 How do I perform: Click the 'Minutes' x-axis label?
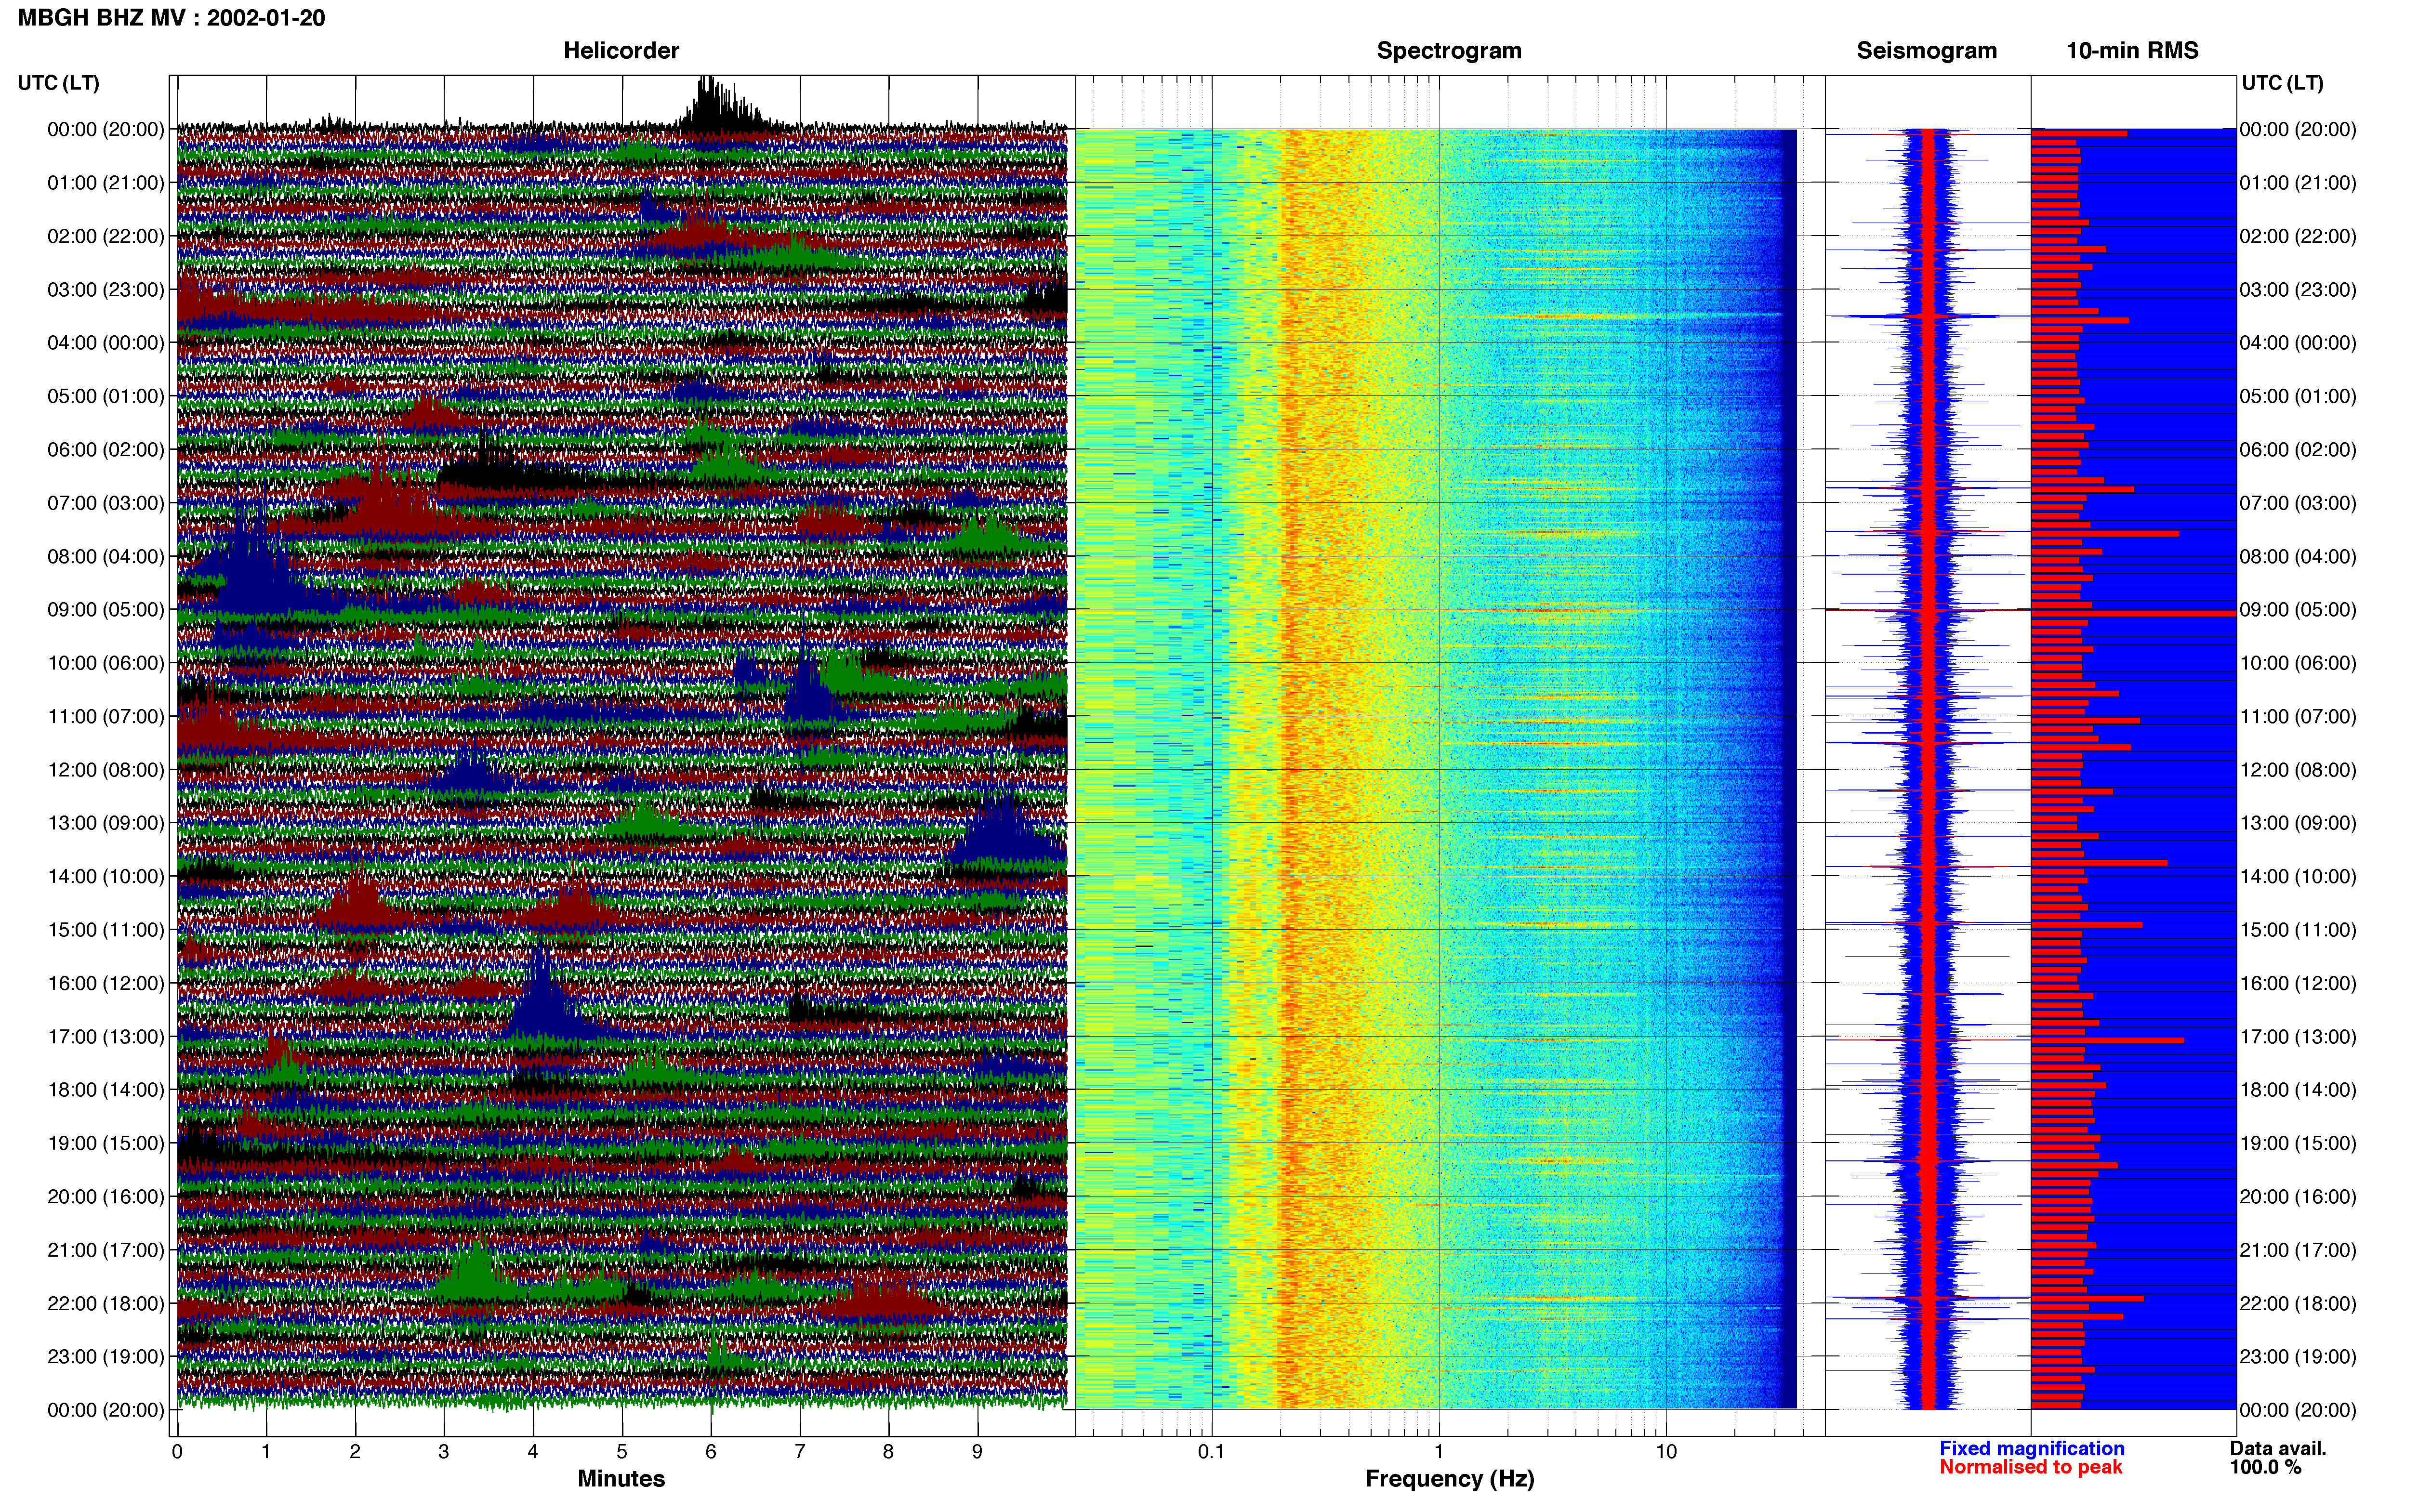click(x=621, y=1478)
